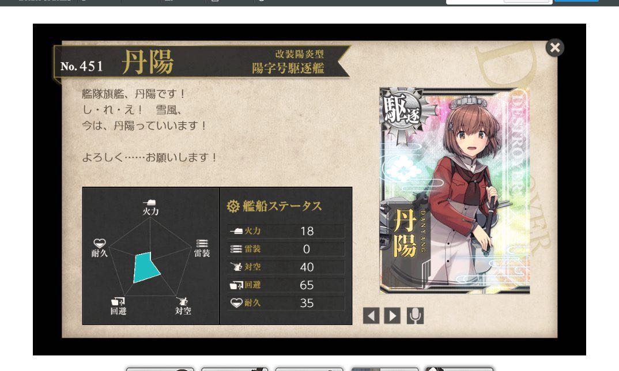
Task: Click the blue button at top right
Action: point(576,1)
